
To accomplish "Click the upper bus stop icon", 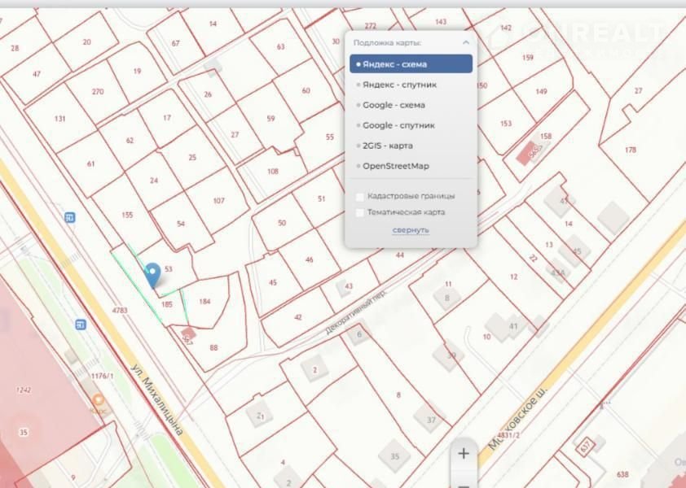I will (70, 216).
